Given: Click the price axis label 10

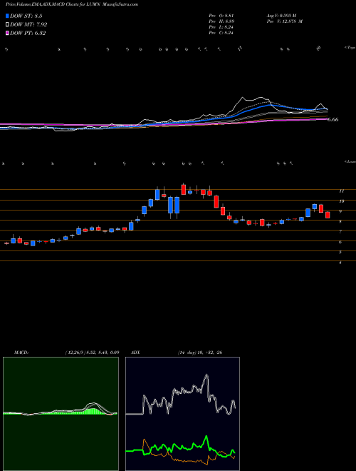Looking at the screenshot, I should tap(341, 201).
